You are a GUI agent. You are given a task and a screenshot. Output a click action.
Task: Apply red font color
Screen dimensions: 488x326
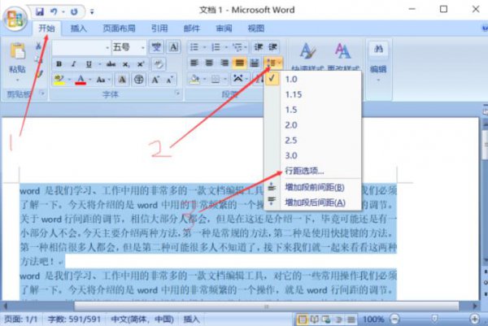click(81, 80)
